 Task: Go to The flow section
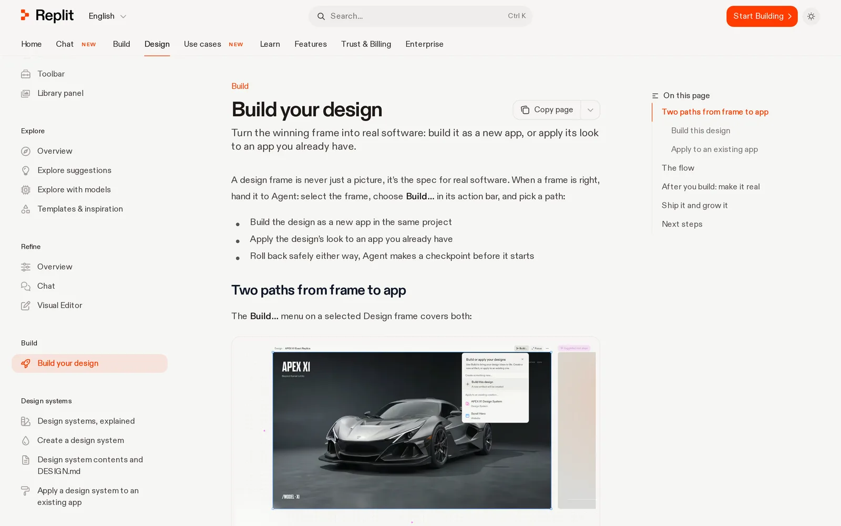(678, 168)
